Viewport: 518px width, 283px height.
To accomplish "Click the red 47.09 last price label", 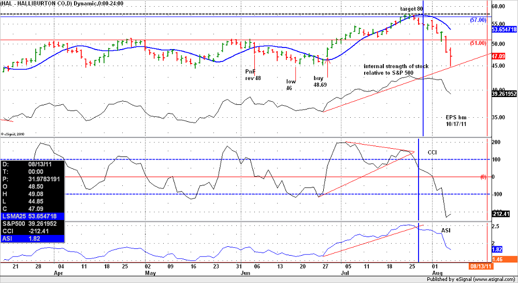I will [498, 57].
